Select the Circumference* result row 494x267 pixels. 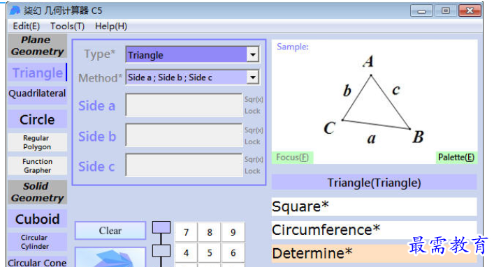pyautogui.click(x=375, y=230)
